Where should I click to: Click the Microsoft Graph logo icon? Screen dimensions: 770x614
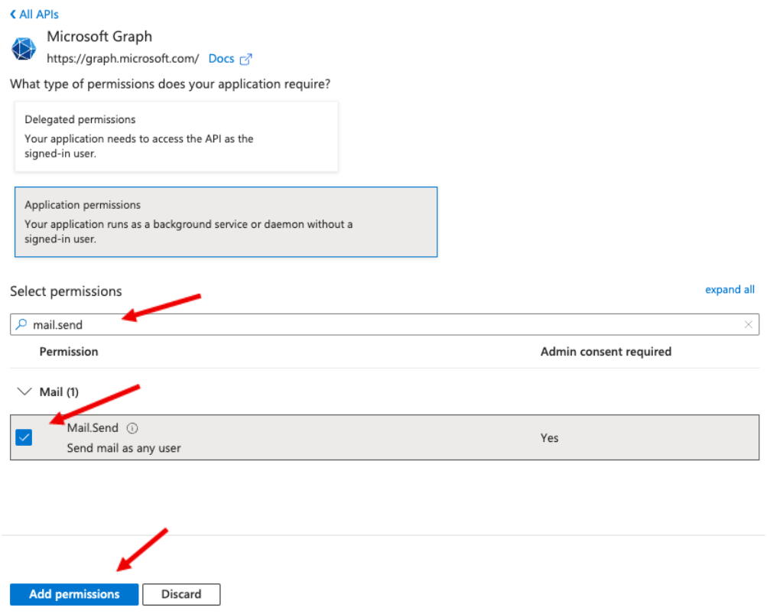(24, 49)
